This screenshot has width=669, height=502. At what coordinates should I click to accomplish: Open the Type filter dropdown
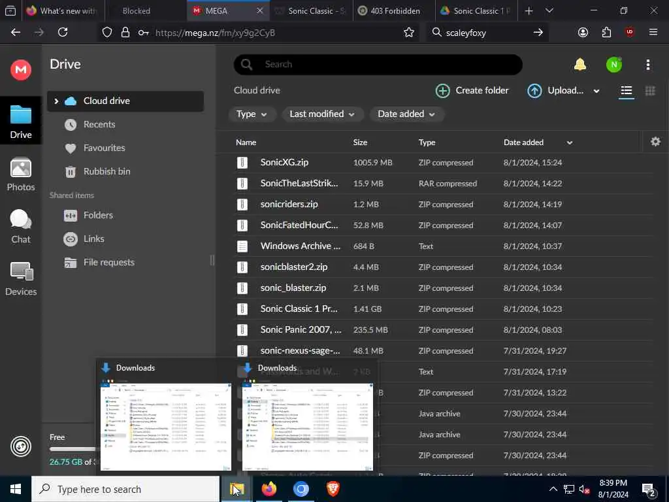(x=252, y=114)
